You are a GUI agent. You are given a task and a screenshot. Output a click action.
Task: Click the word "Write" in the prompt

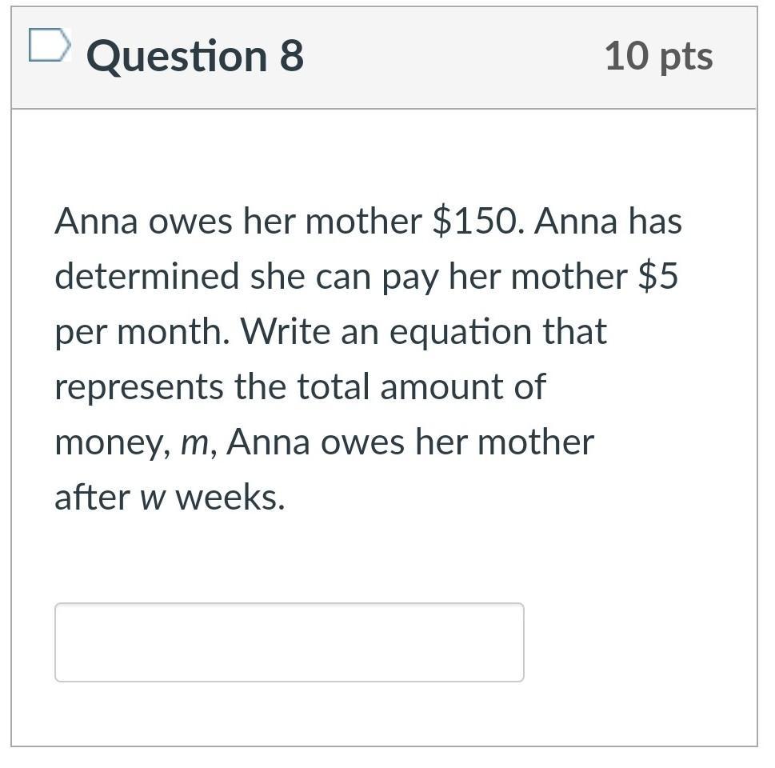286,331
